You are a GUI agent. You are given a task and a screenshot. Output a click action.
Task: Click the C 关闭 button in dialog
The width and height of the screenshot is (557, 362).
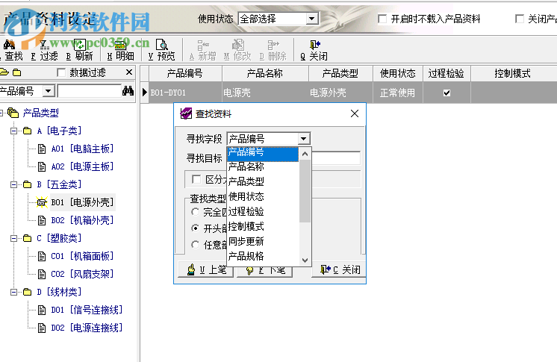[338, 269]
